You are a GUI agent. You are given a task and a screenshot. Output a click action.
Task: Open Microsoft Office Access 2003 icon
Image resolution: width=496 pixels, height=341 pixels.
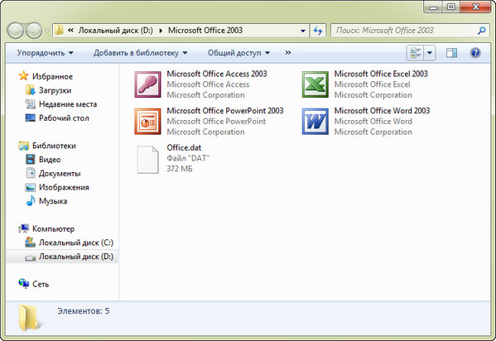pyautogui.click(x=147, y=84)
